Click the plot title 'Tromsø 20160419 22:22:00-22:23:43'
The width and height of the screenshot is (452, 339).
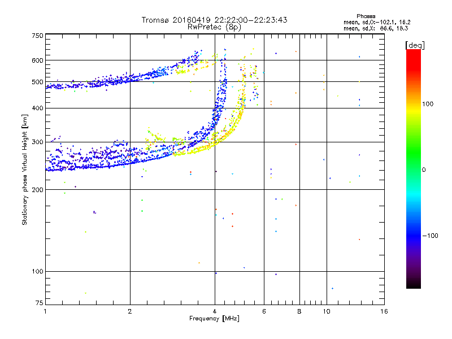pyautogui.click(x=214, y=20)
